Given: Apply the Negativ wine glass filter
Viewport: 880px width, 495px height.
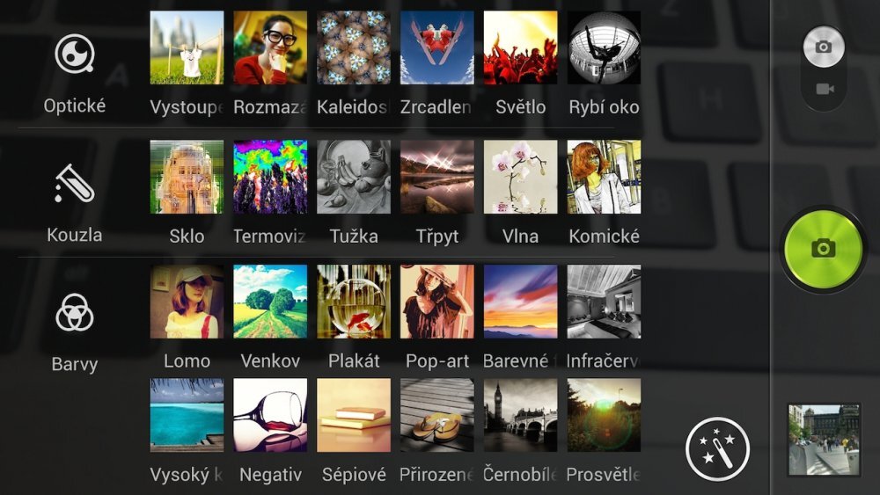Looking at the screenshot, I should [x=270, y=415].
